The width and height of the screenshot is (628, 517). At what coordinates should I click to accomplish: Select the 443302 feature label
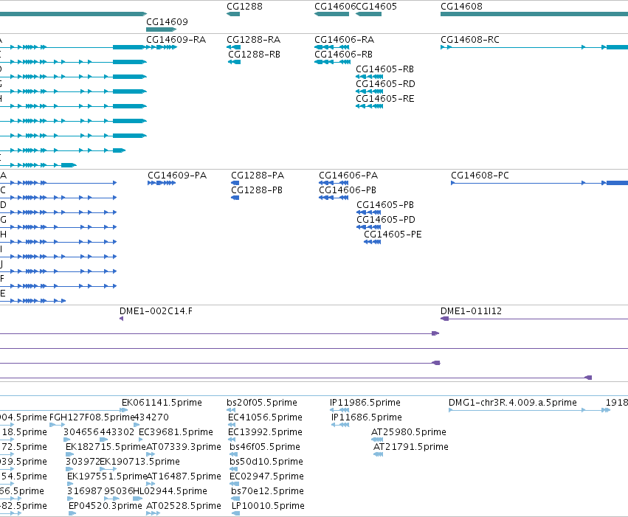pyautogui.click(x=117, y=432)
